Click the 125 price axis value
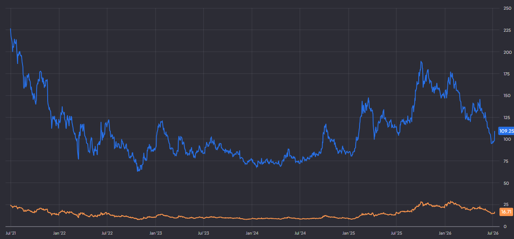 click(506, 117)
